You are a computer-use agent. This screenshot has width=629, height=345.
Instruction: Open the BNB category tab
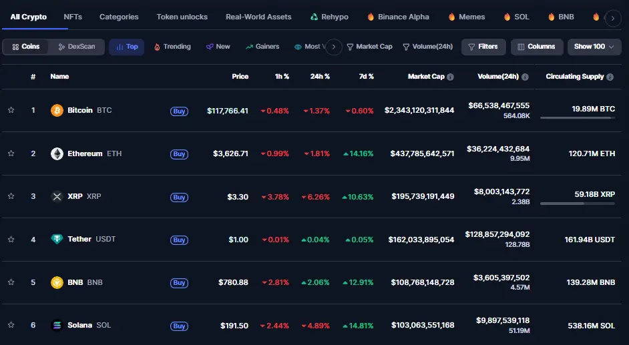pyautogui.click(x=561, y=17)
